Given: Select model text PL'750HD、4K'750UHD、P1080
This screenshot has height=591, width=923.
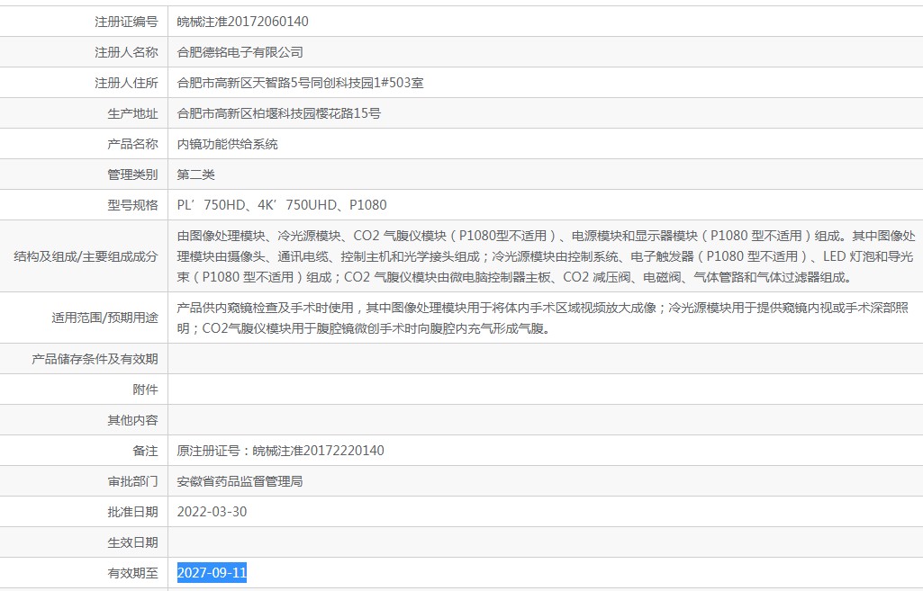Looking at the screenshot, I should click(x=282, y=205).
